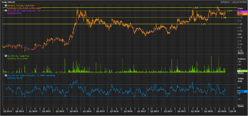Toggle Auto scale on the volume pane
248x116 pixels.
click(241, 73)
